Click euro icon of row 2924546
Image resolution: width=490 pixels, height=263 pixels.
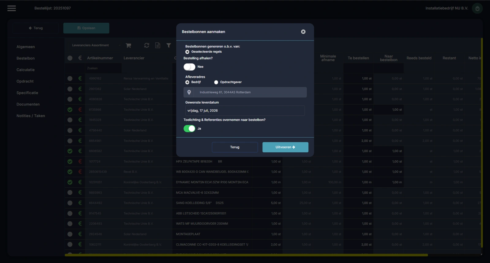[x=80, y=234]
